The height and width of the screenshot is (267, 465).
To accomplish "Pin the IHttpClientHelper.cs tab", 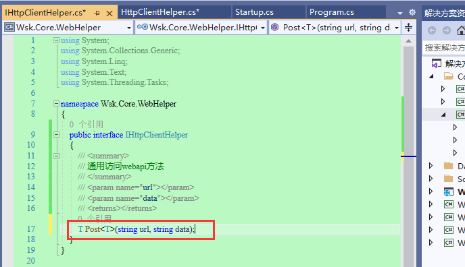I will coord(97,13).
